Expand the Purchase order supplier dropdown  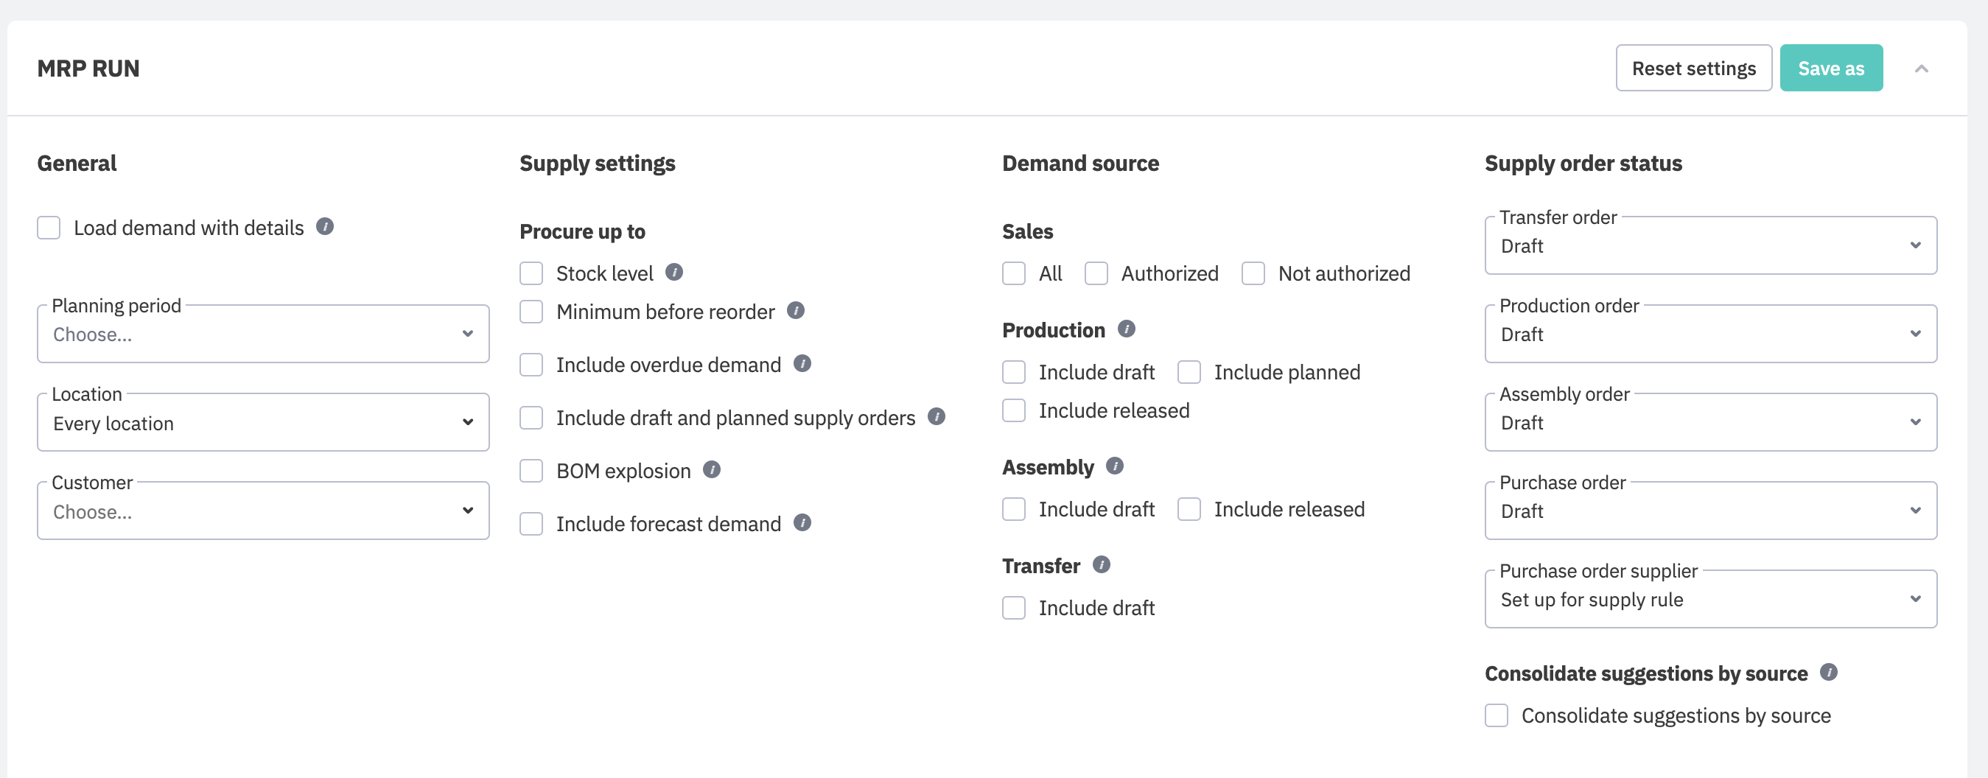[x=1710, y=600]
